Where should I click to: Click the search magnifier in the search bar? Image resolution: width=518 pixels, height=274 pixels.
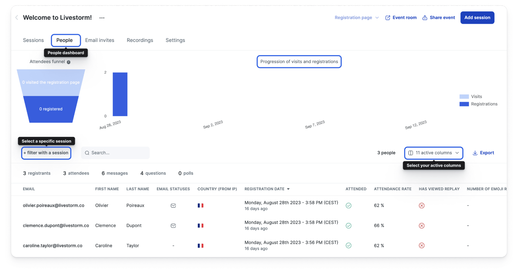87,153
